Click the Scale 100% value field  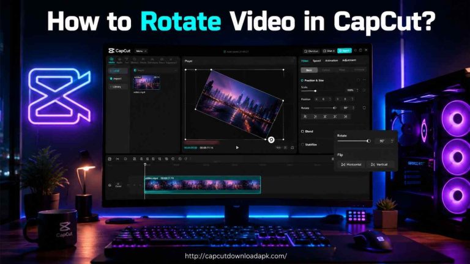(350, 90)
